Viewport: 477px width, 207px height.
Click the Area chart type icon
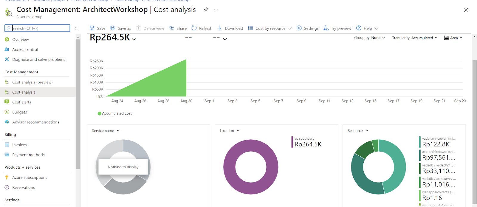click(446, 38)
